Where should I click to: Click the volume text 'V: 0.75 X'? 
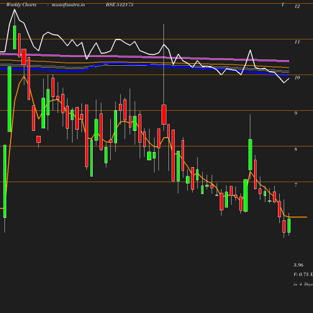coord(303,274)
